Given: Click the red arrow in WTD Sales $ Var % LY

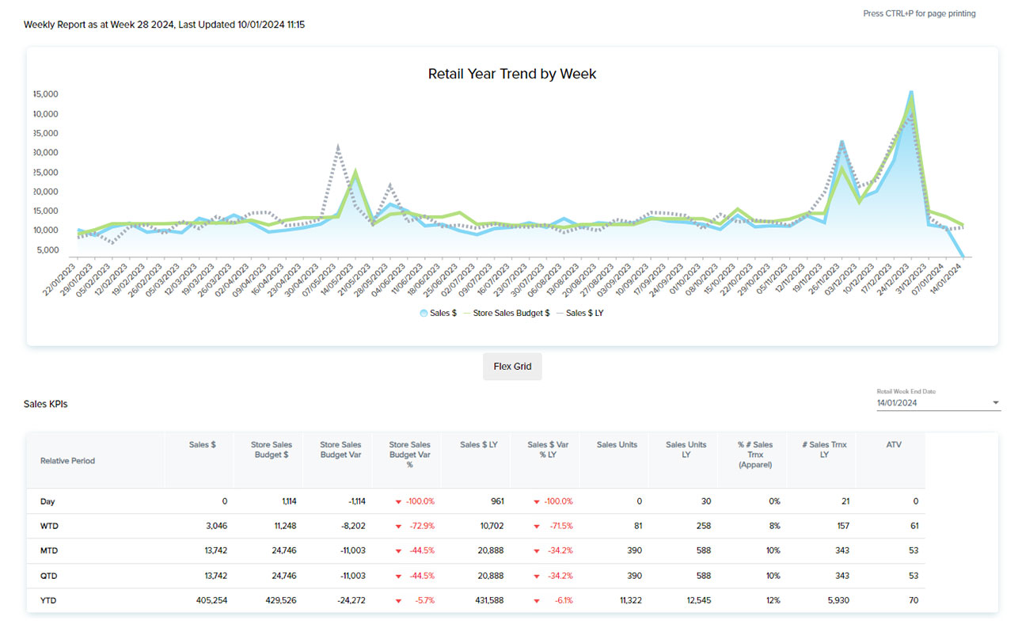Looking at the screenshot, I should pyautogui.click(x=537, y=527).
